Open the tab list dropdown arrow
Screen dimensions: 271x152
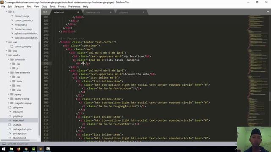[268, 12]
